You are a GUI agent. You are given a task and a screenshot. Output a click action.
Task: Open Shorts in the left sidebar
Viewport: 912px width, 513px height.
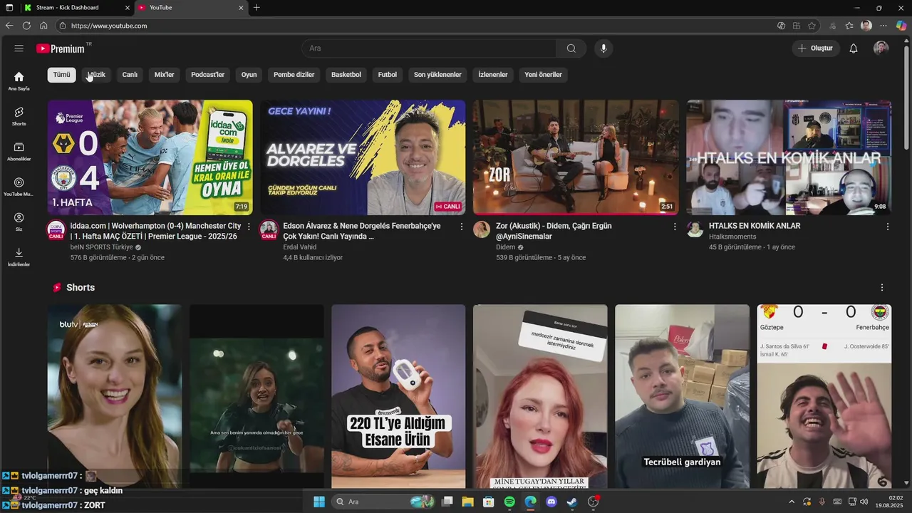point(19,116)
